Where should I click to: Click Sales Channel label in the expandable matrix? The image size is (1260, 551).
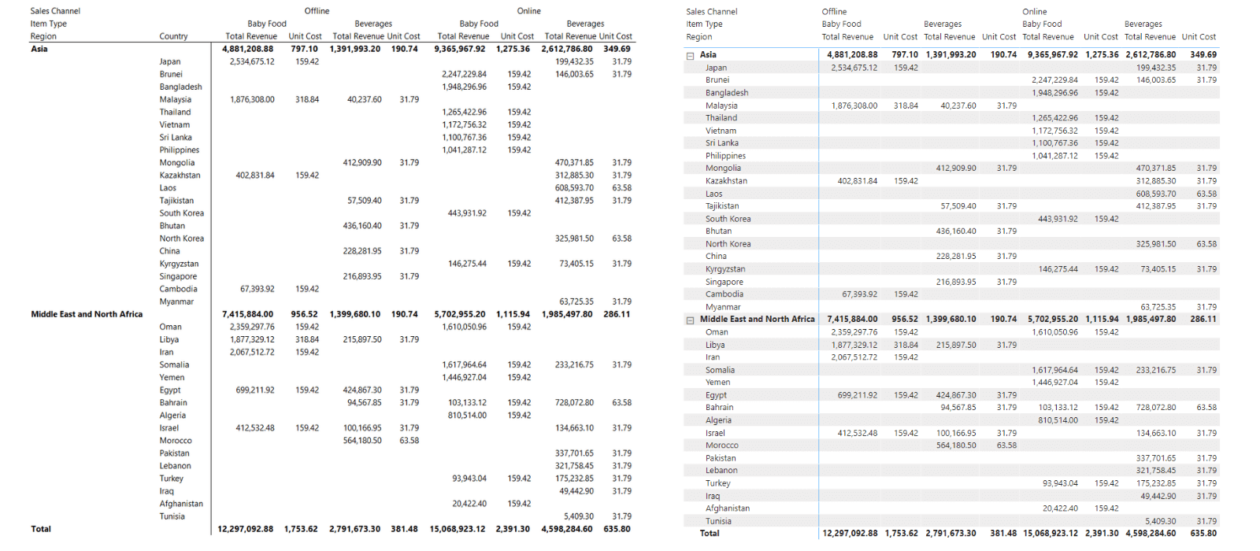tap(711, 12)
